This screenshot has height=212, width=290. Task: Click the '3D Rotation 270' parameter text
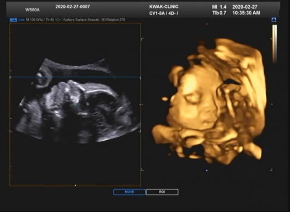pos(113,19)
